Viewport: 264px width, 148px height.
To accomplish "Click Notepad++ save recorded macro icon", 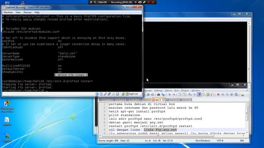I will tap(236, 95).
